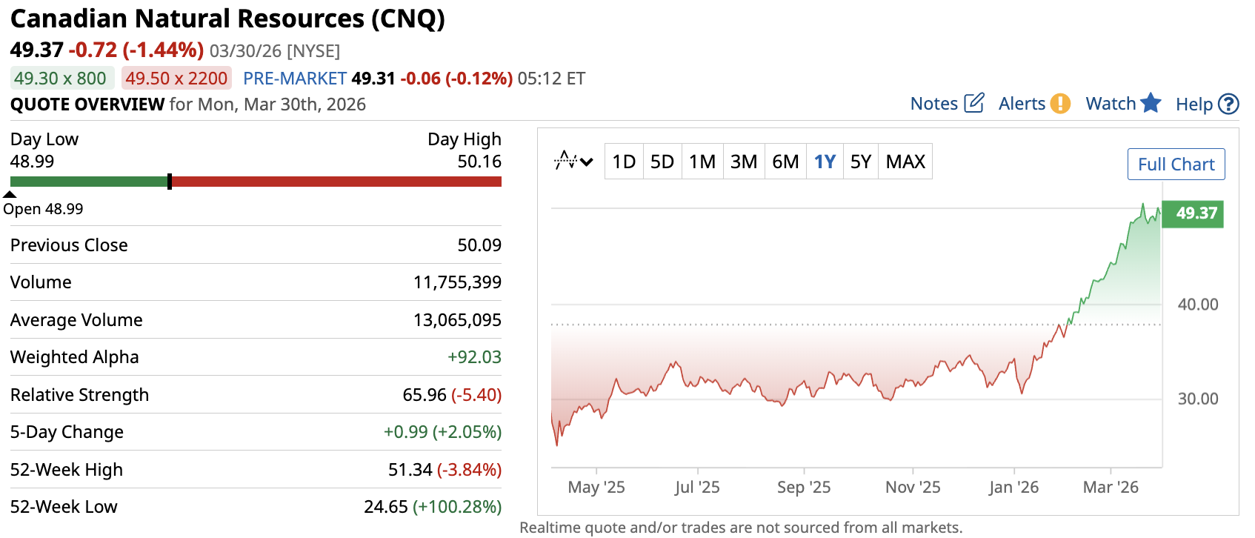
Task: Click the green 49.37 price label on chart
Action: (x=1193, y=213)
